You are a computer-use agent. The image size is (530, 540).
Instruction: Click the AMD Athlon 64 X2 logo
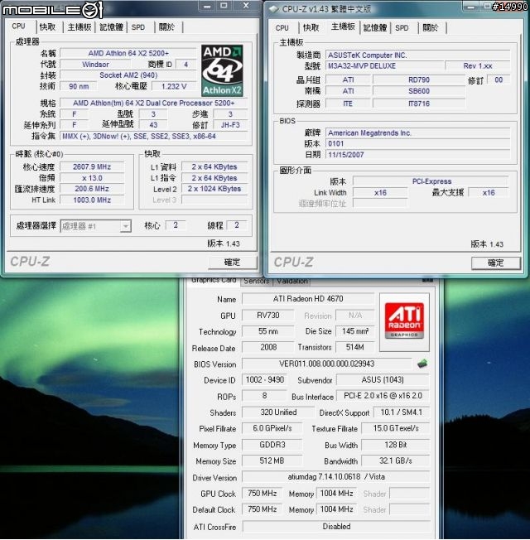(x=222, y=70)
